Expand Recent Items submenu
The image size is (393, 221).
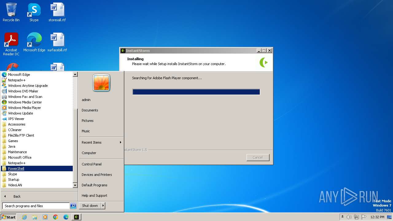click(x=101, y=142)
